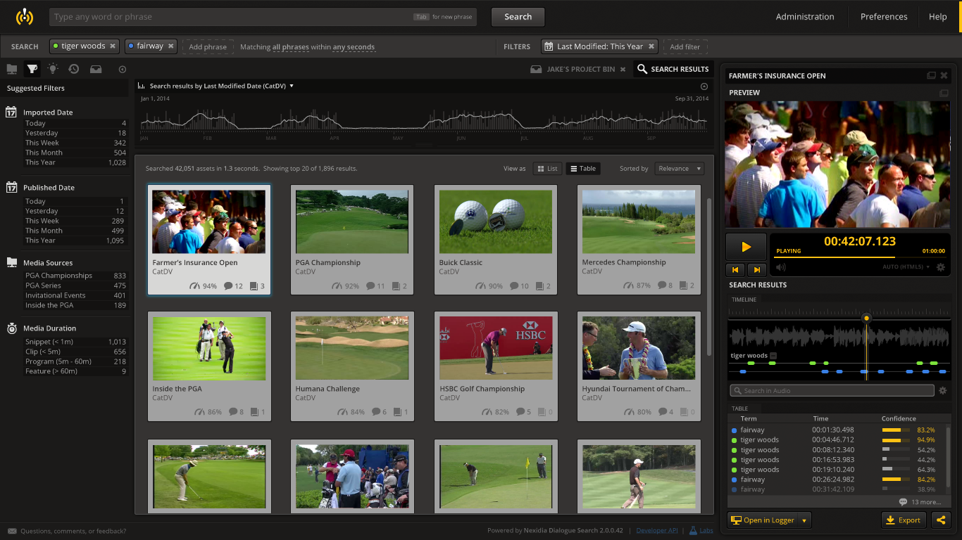Click the Add phrase button
The height and width of the screenshot is (540, 962).
point(208,47)
